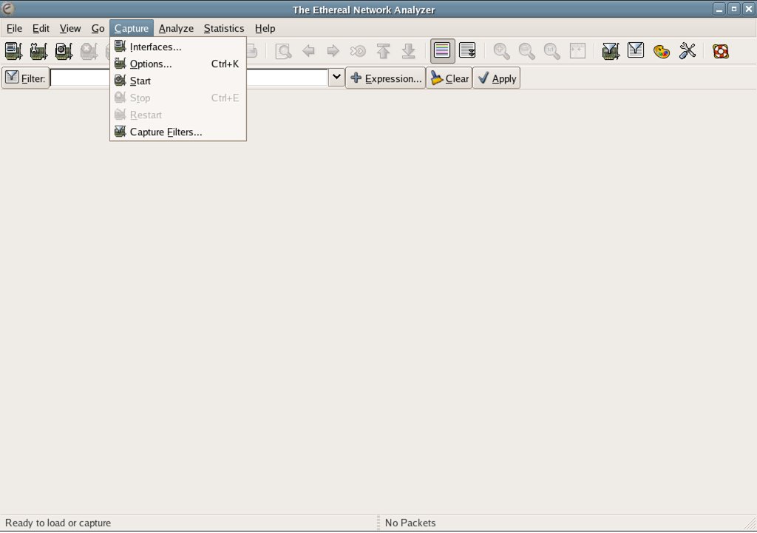Choose Options... in the Capture menu
757x533 pixels.
151,64
